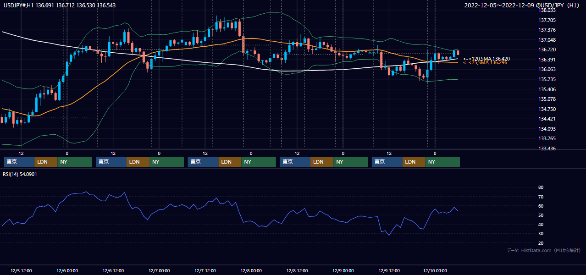Click the RSI 60 level label

(x=541, y=206)
